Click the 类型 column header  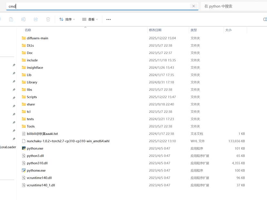point(193,30)
